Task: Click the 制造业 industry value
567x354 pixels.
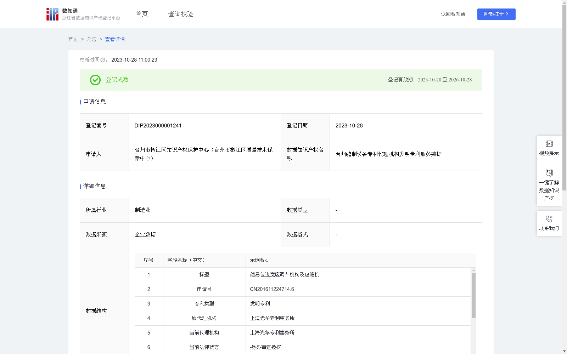Action: click(142, 210)
